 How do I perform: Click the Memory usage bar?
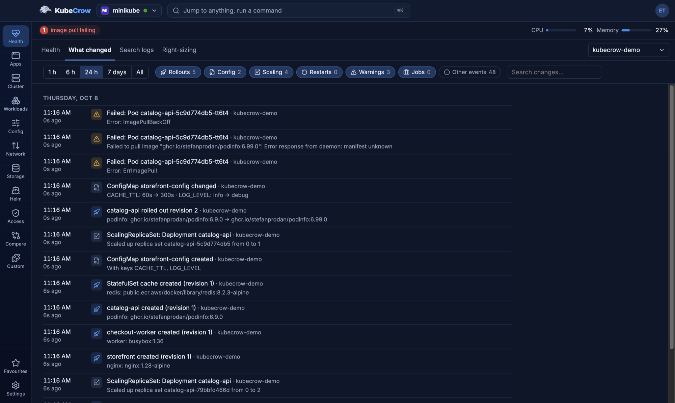(636, 30)
